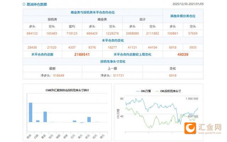Click the 变化 column header
This screenshot has width=227, height=142.
[x=173, y=69]
